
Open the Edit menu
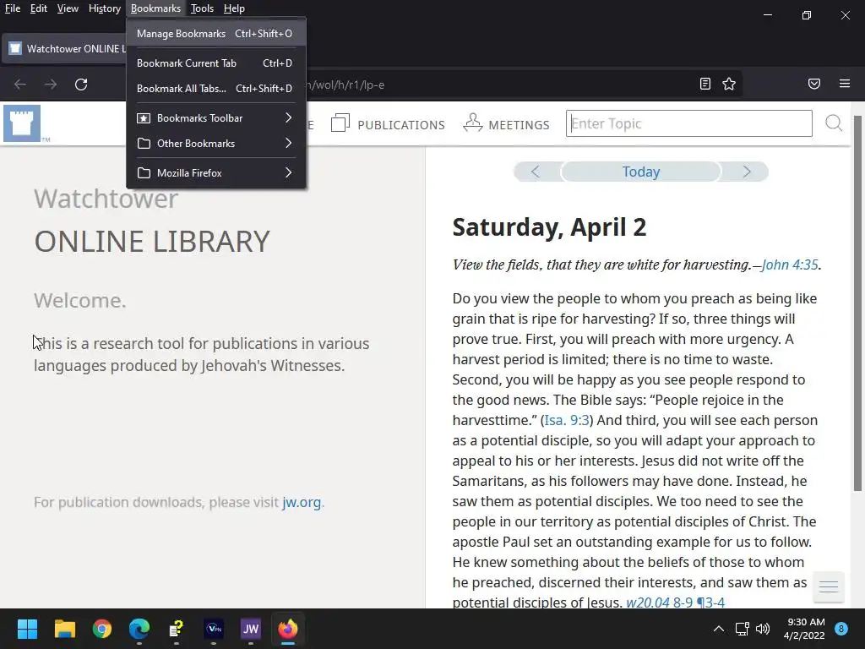coord(39,8)
